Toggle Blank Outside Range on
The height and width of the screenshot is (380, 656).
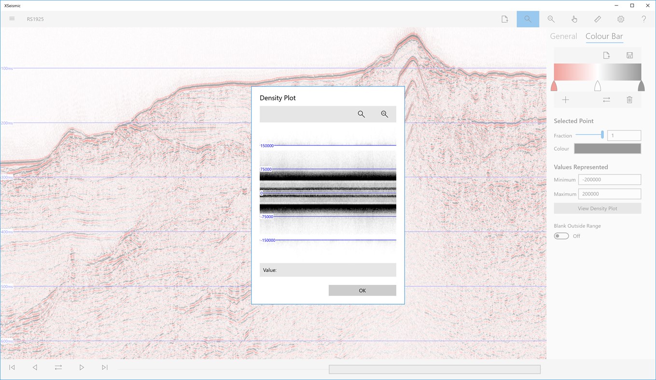[x=561, y=236]
